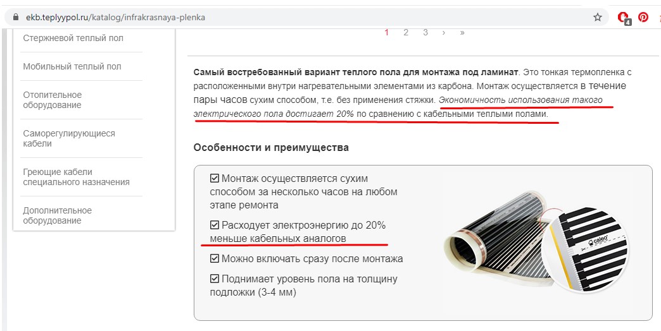The width and height of the screenshot is (661, 331).
Task: Click the circular caleo film close-up image
Action: pos(586,251)
